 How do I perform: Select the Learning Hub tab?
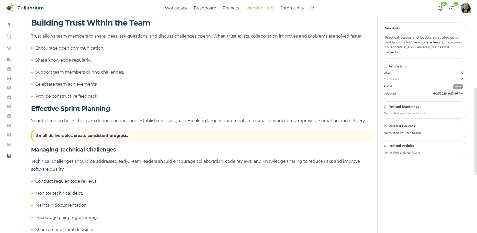tap(259, 8)
